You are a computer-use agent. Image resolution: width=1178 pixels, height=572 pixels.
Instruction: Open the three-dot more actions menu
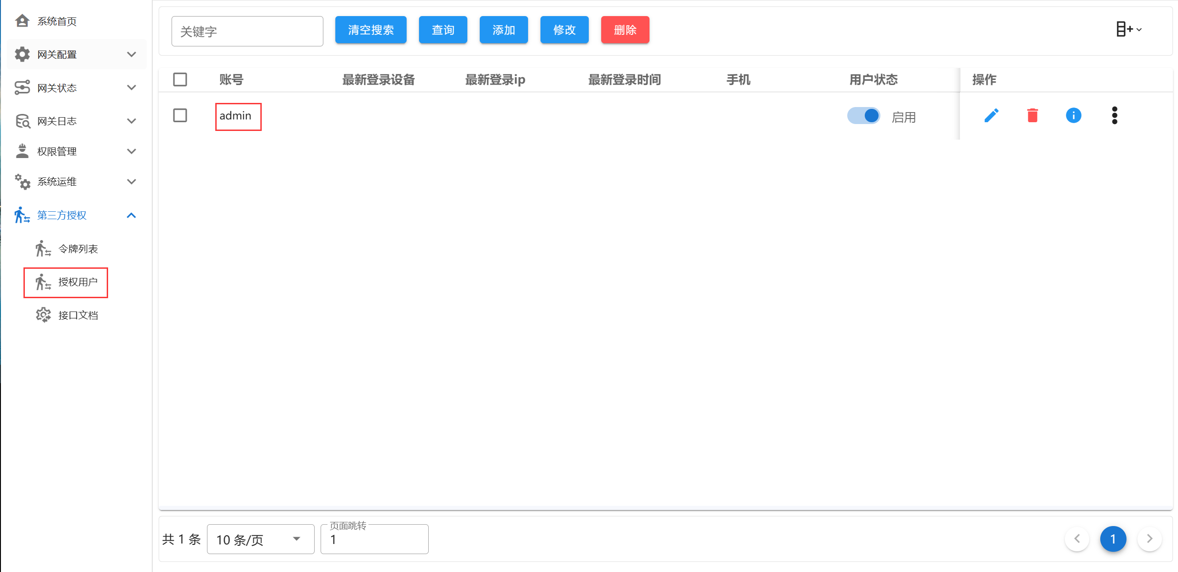[1114, 115]
